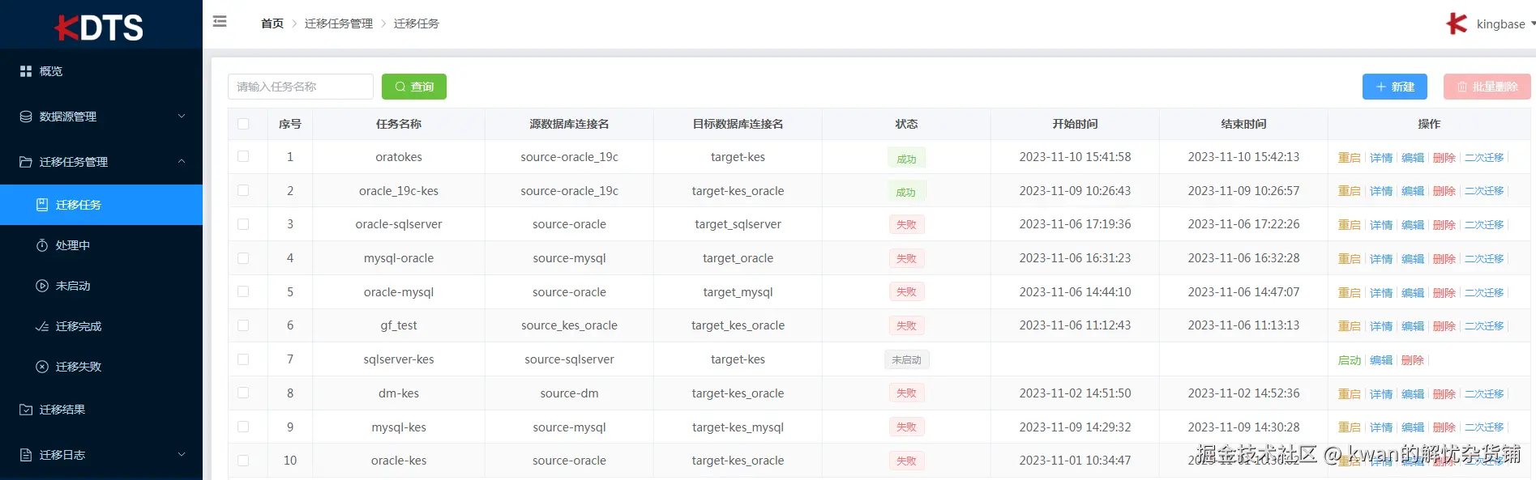Click 详情 for gf_test task
This screenshot has width=1536, height=480.
(x=1381, y=326)
